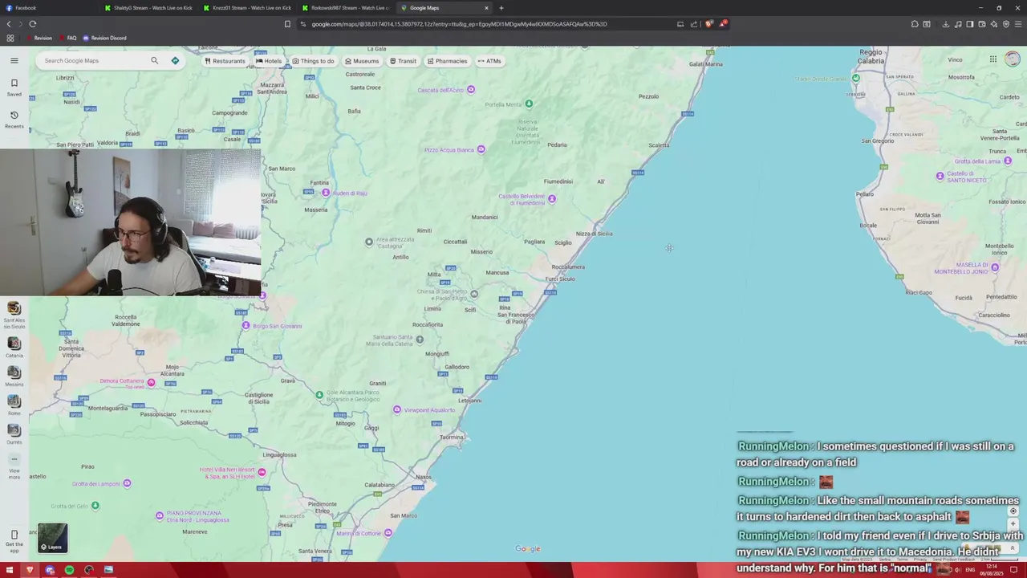
Task: Open recent place Rome
Action: coord(14,405)
